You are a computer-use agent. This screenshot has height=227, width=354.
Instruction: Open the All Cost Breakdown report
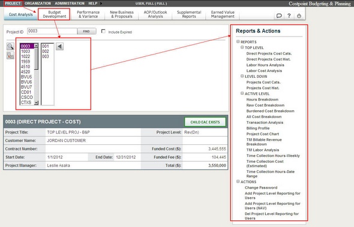tap(263, 117)
